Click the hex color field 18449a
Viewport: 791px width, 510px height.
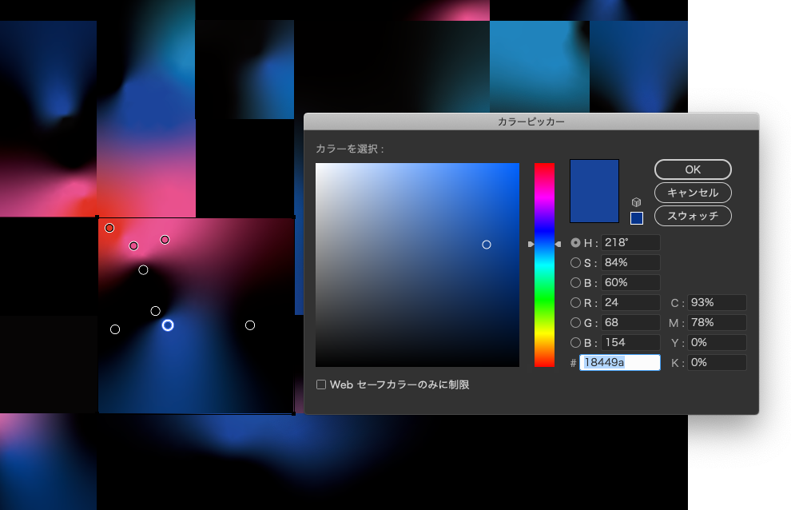point(620,363)
